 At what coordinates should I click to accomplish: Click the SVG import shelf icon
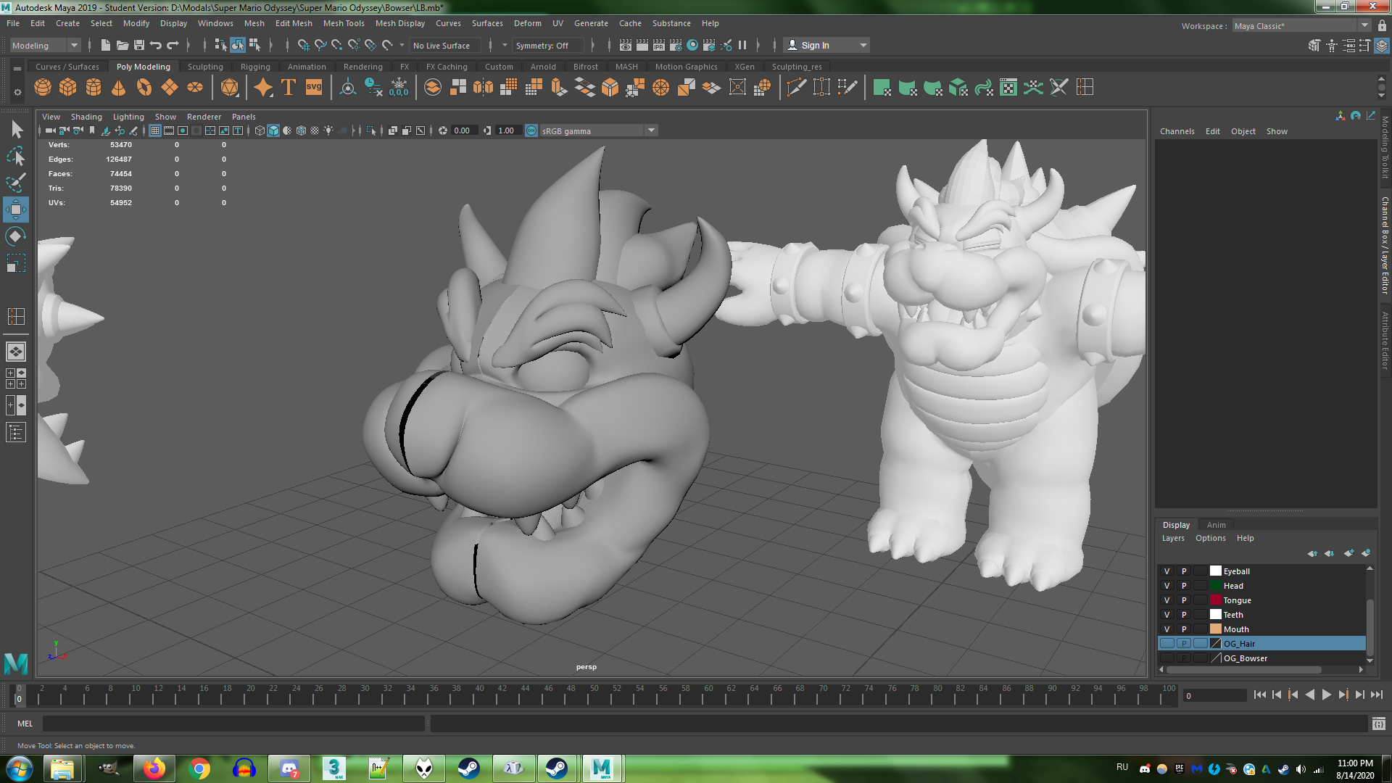point(314,88)
